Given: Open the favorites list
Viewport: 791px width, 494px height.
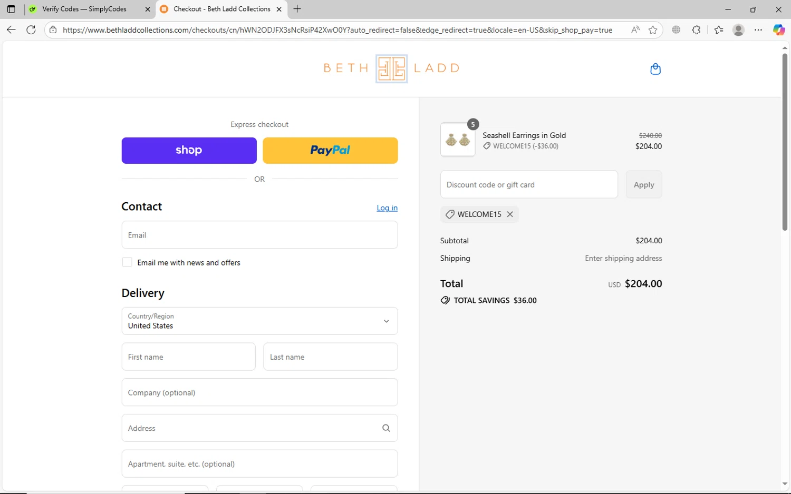Looking at the screenshot, I should pyautogui.click(x=719, y=30).
